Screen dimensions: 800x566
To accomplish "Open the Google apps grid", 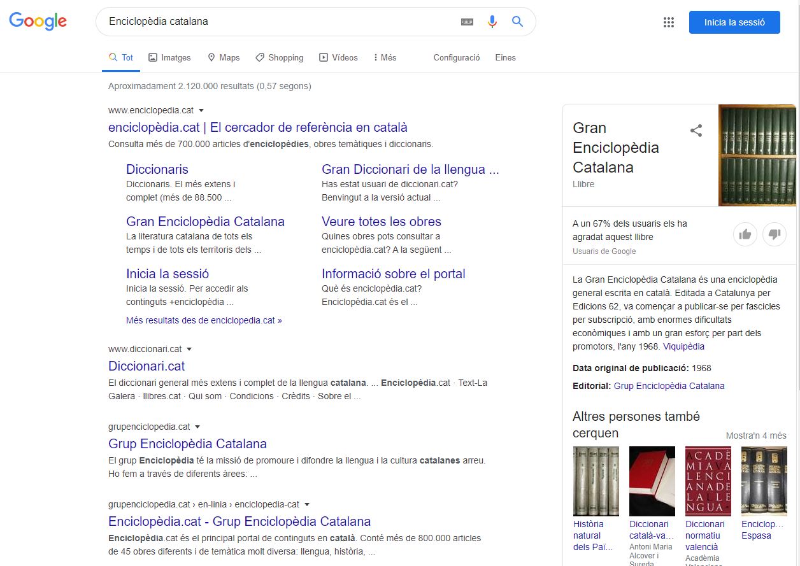I will (x=669, y=22).
